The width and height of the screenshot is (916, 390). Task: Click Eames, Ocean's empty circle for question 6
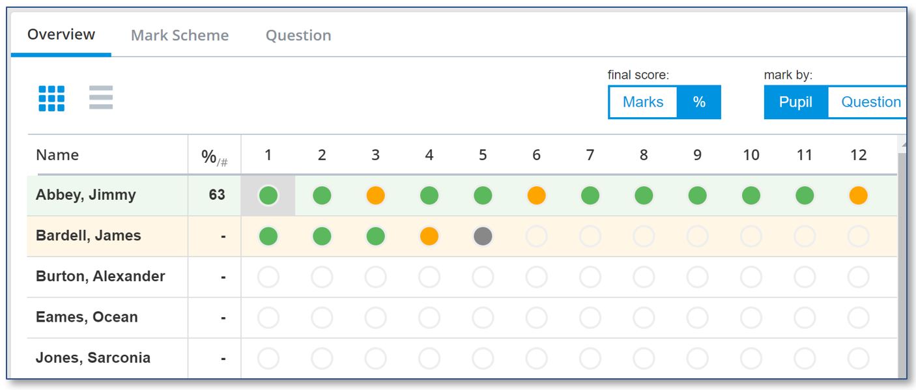pos(536,318)
